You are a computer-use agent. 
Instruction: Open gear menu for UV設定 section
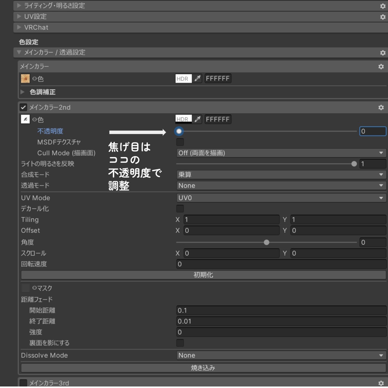[383, 17]
